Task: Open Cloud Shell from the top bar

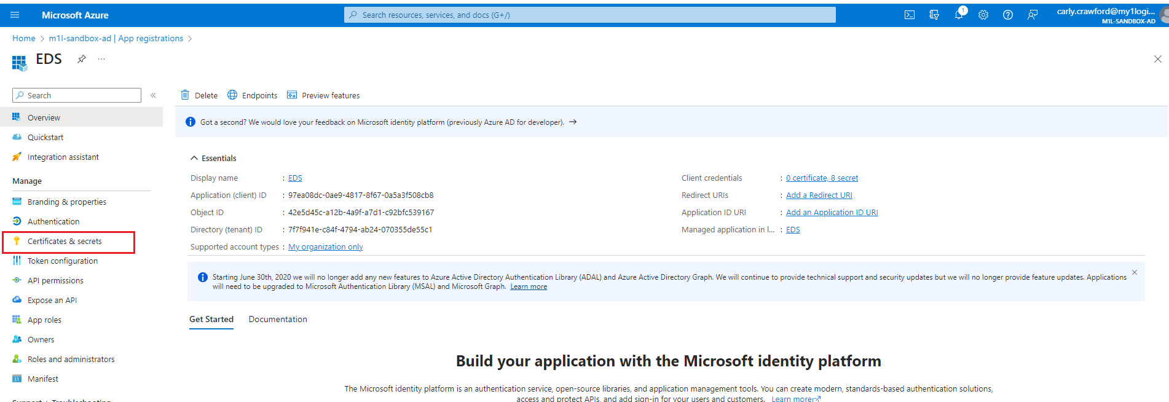Action: 910,15
